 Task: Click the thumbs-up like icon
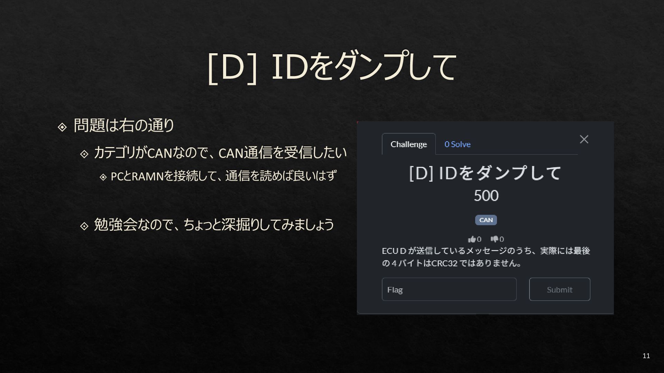click(x=472, y=239)
